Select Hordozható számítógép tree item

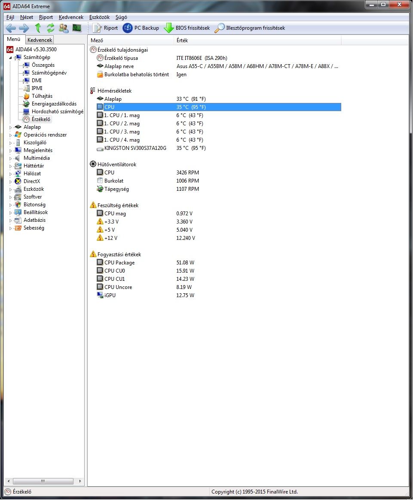coord(57,111)
